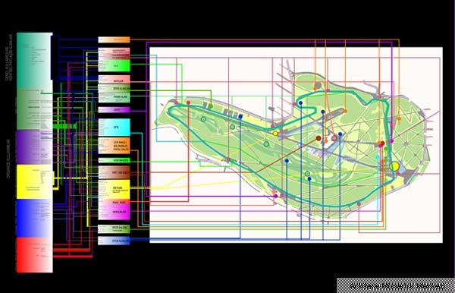
Task: Click the pink circle marker beside red one
Action: pos(334,138)
